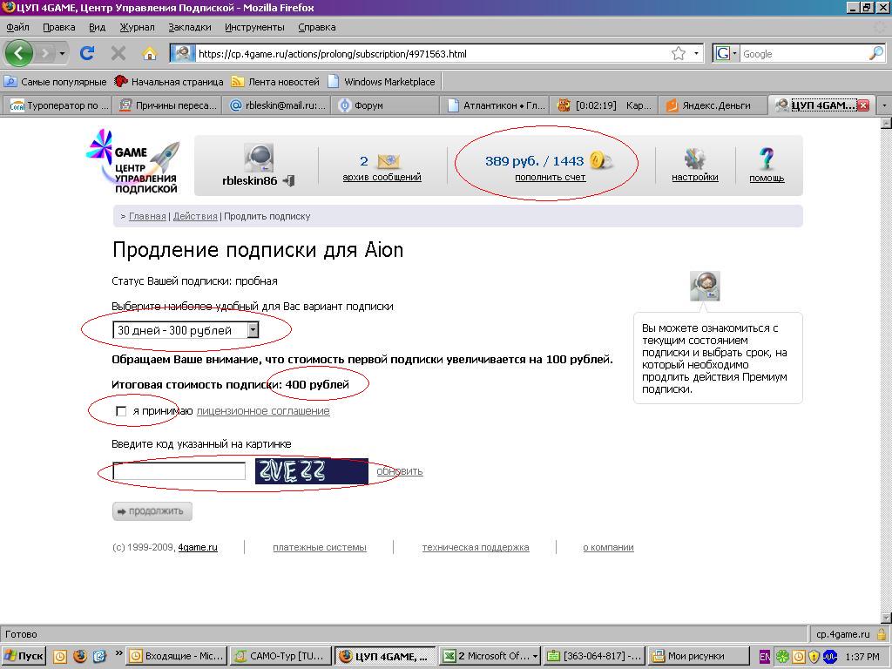Screen dimensions: 892x669
Task: Open the subscription period dropdown
Action: coord(253,330)
